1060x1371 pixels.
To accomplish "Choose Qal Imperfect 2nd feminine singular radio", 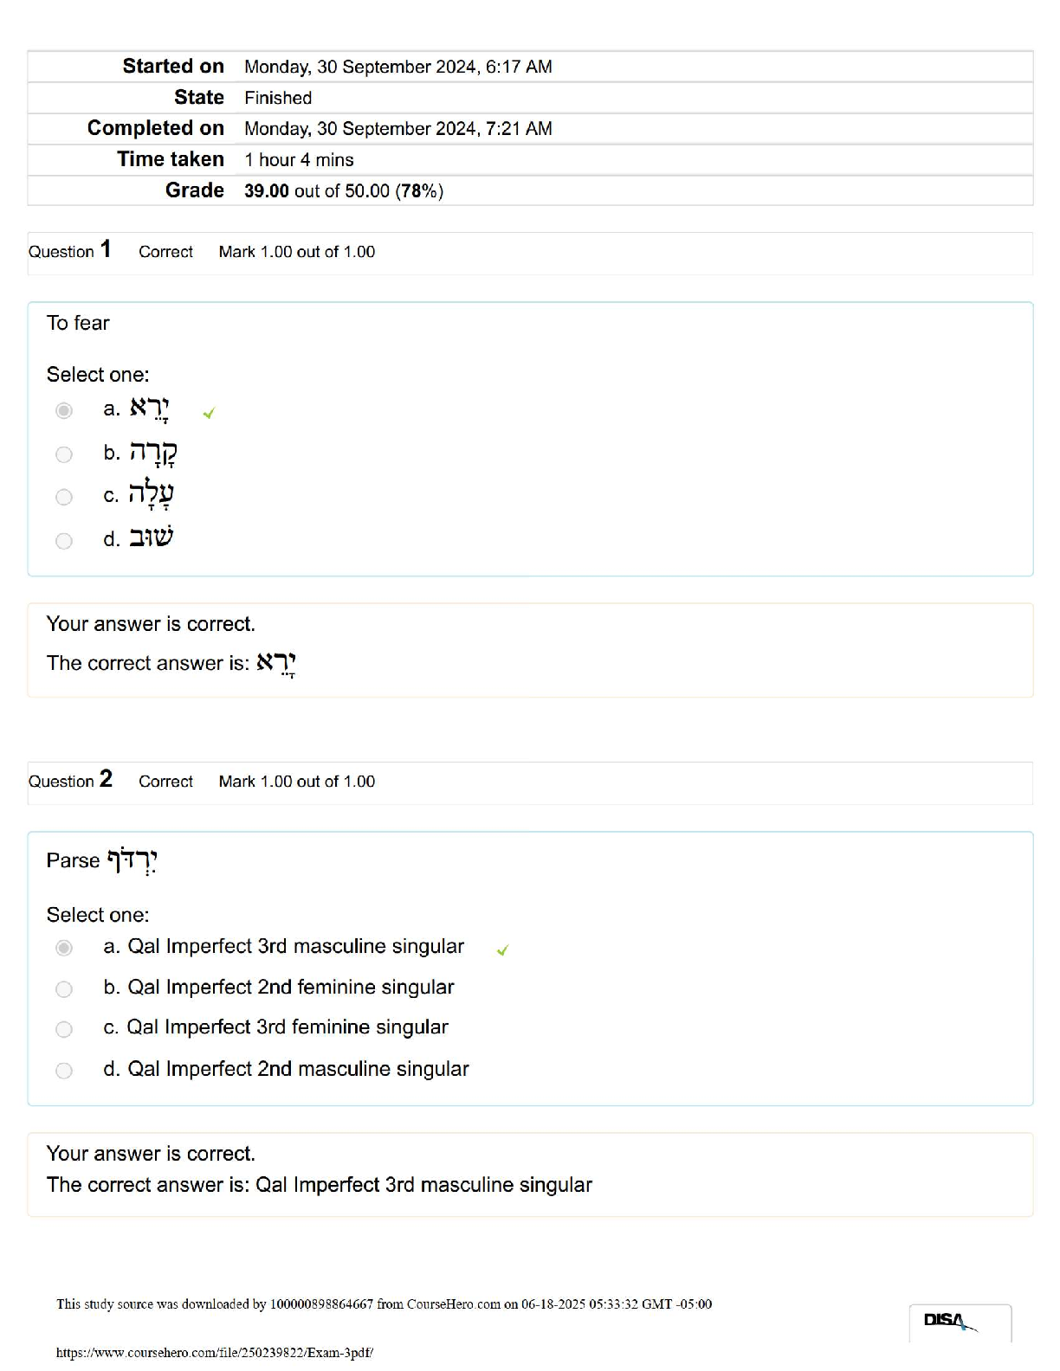I will pos(64,988).
